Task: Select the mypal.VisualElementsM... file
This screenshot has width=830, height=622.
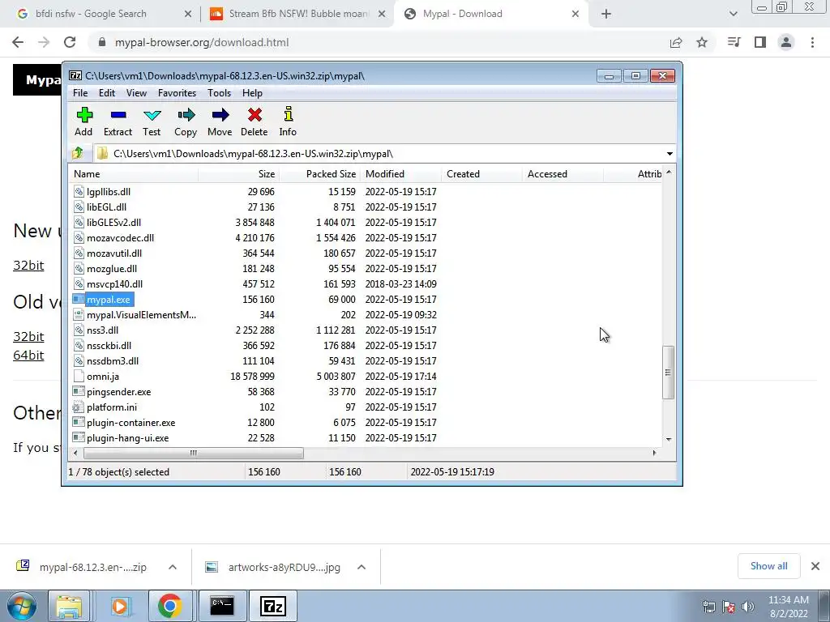Action: coord(141,315)
